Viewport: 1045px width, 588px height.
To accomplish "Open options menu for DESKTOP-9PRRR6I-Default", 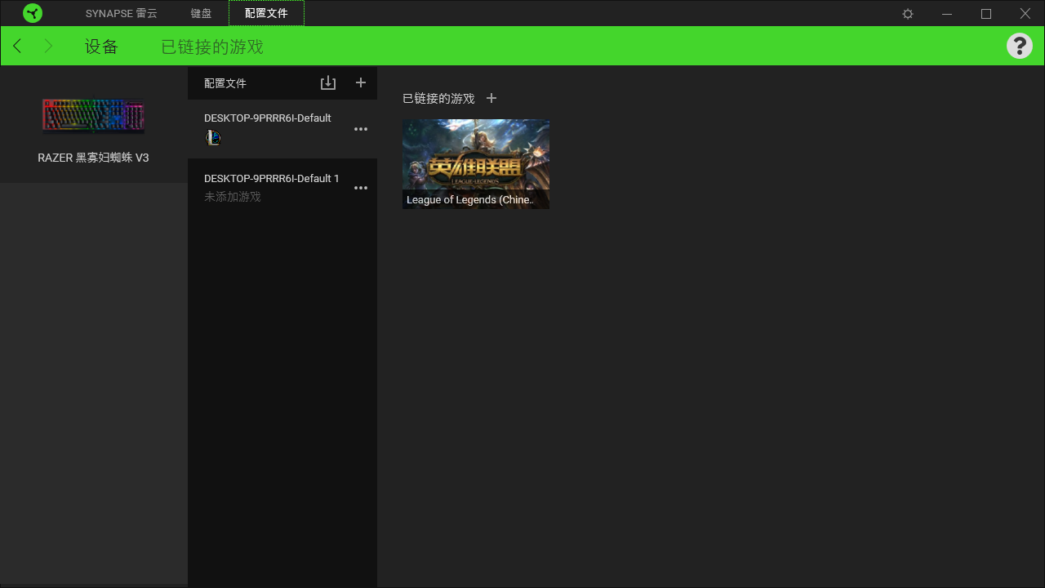I will [361, 129].
